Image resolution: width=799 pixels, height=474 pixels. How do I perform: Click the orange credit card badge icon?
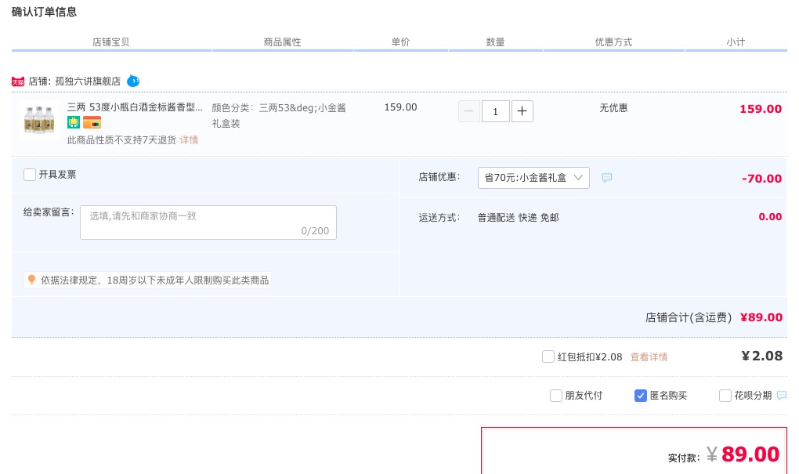[92, 122]
